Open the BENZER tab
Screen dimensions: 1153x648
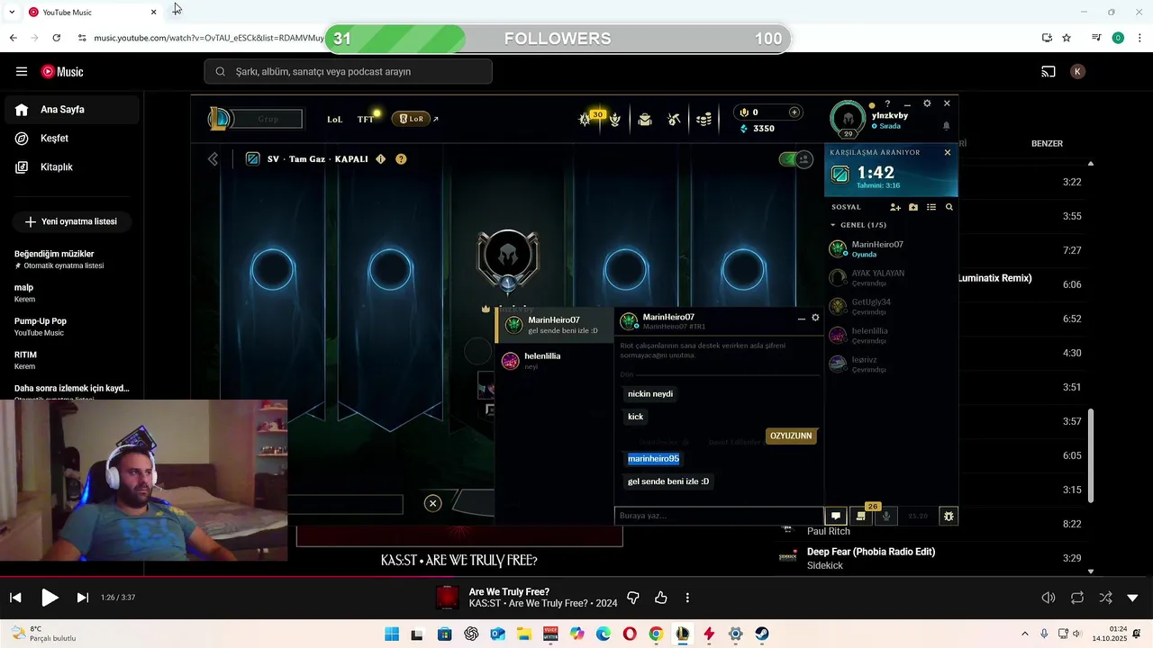click(1047, 144)
